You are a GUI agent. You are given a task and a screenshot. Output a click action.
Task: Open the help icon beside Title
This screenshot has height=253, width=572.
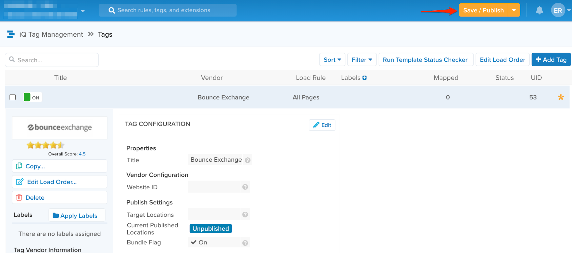click(x=247, y=160)
